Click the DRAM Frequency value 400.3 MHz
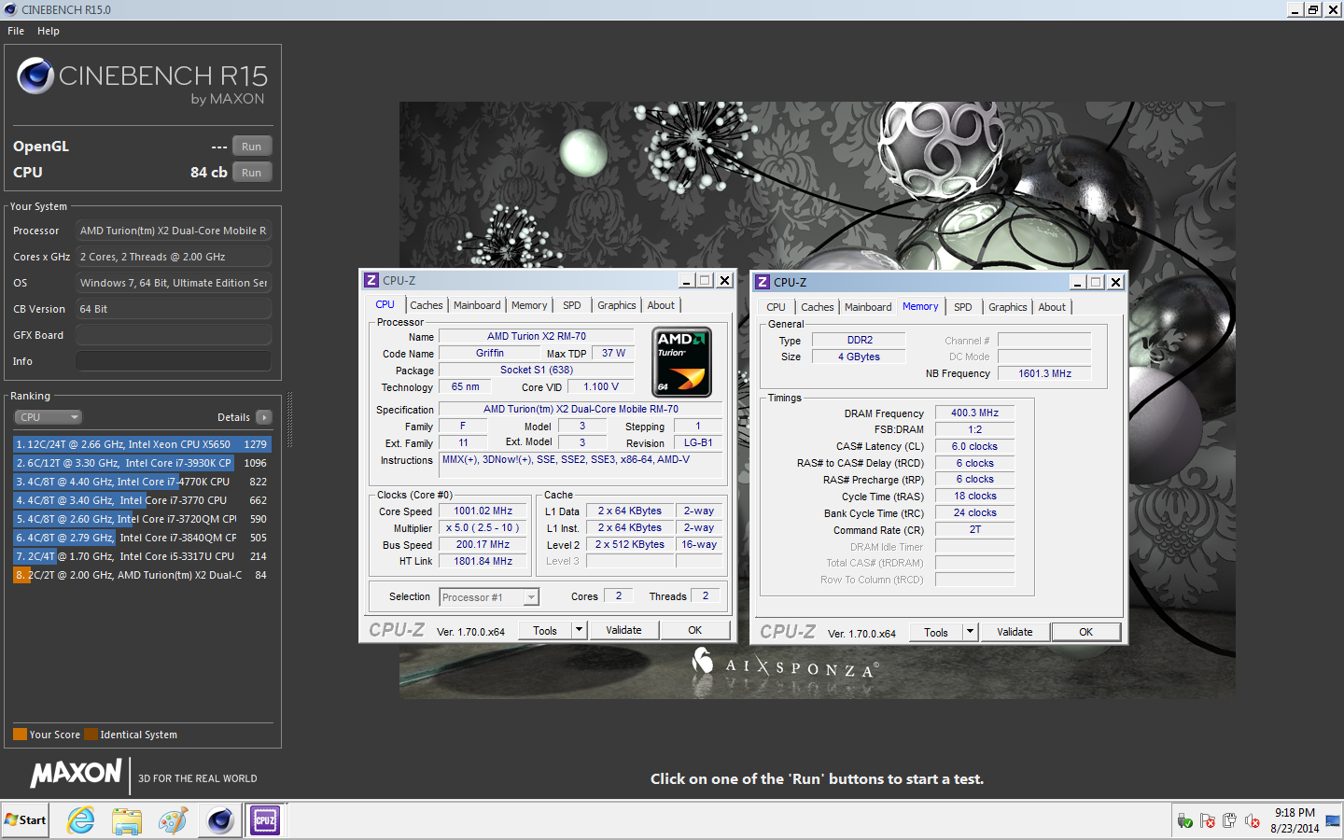1344x840 pixels. [974, 413]
